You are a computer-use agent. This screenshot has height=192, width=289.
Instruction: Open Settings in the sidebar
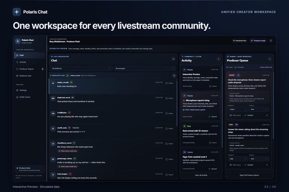30,90
